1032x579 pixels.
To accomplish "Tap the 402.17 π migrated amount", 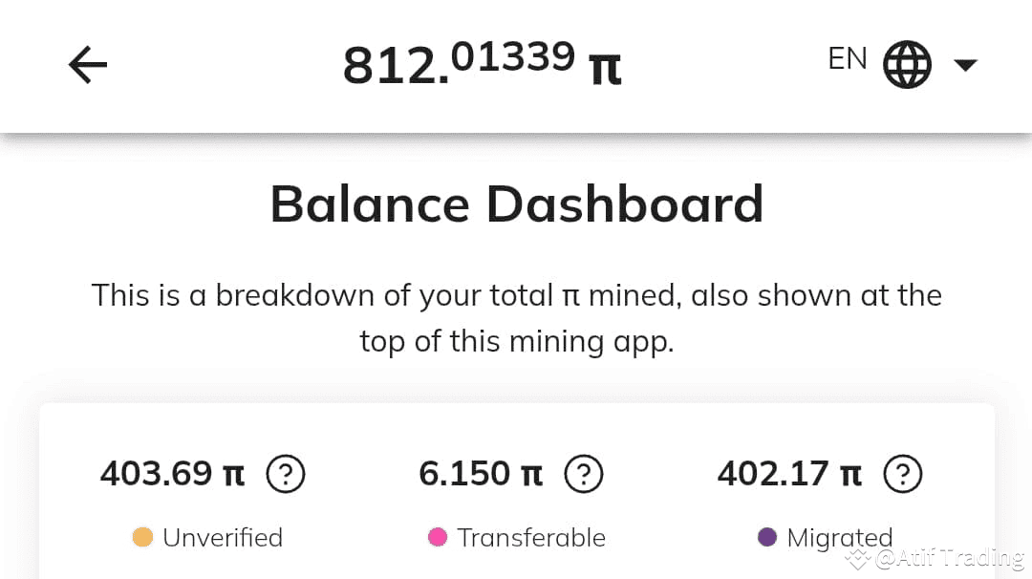I will pyautogui.click(x=790, y=474).
